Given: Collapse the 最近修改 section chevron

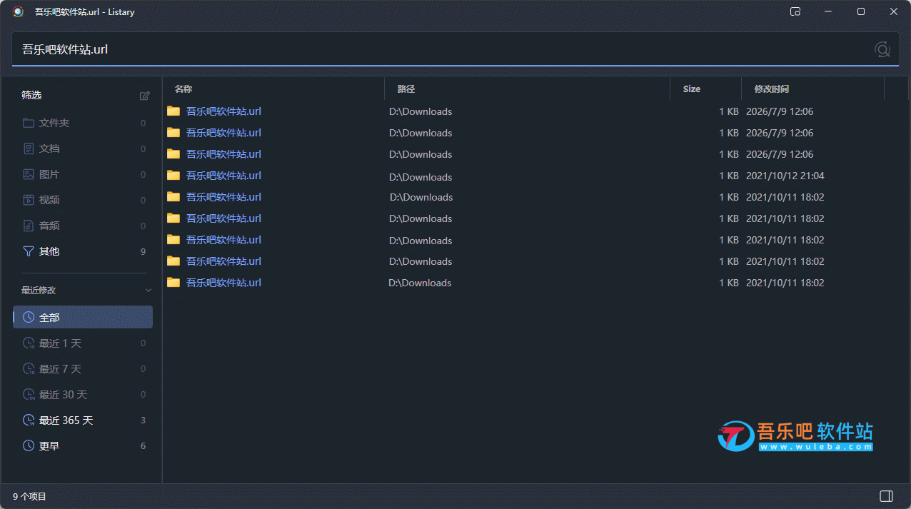Looking at the screenshot, I should coord(149,291).
